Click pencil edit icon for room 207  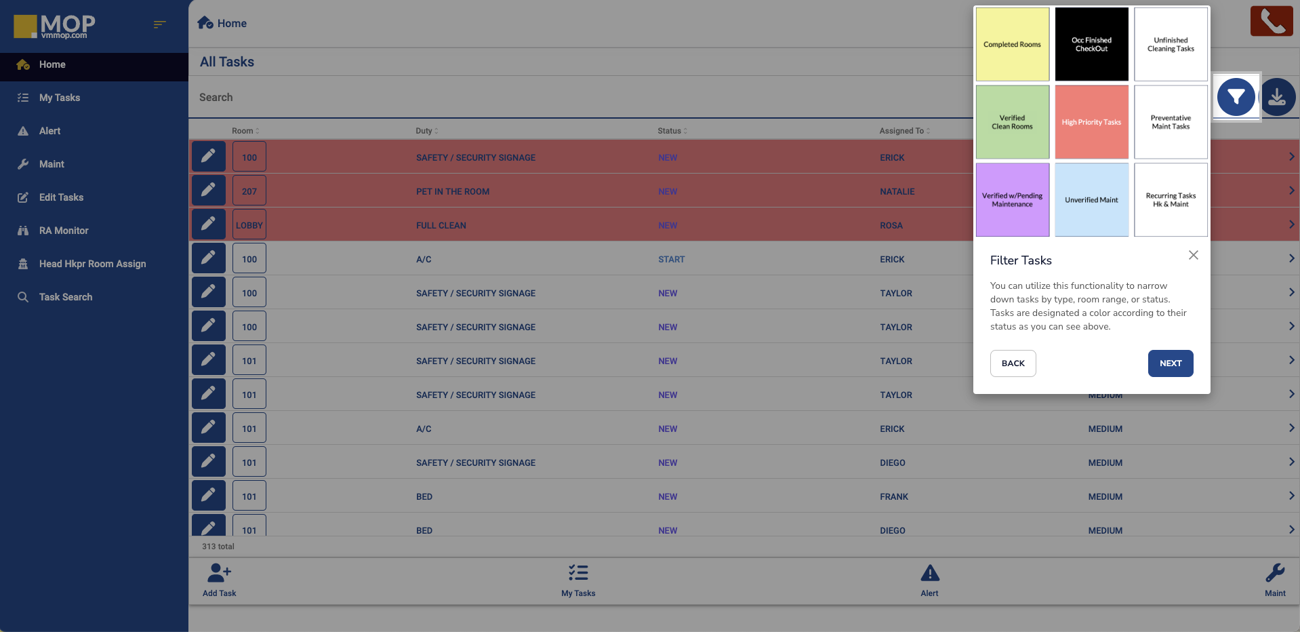[x=209, y=191]
